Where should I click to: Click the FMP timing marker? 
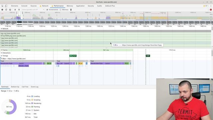click(x=148, y=56)
